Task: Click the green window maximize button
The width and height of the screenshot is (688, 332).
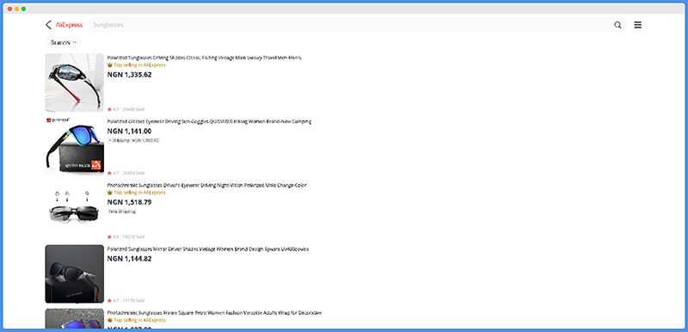Action: click(24, 9)
